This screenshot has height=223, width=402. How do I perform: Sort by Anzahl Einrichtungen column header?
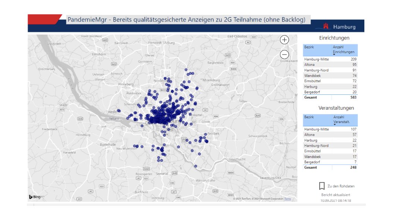pos(343,49)
